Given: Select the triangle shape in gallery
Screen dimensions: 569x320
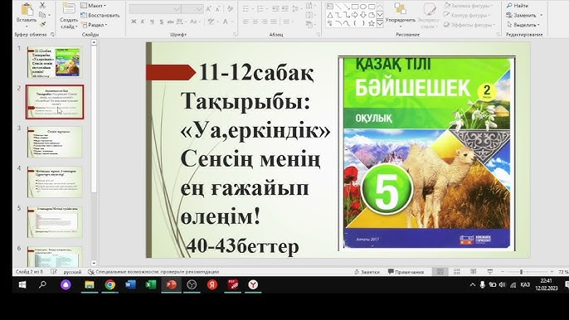Looking at the screenshot, I should [330, 15].
